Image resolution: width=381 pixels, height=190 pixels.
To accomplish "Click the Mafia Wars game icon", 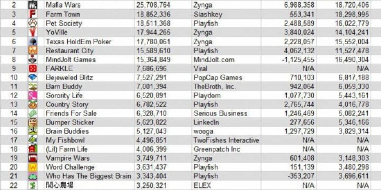I will 33,5.
